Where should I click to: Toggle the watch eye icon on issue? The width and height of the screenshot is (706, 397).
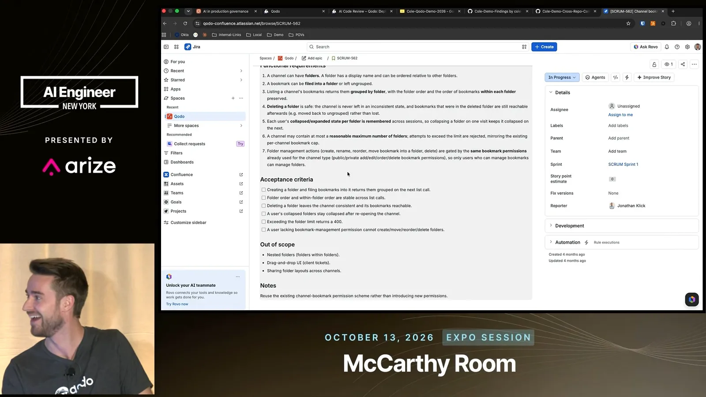click(x=668, y=64)
